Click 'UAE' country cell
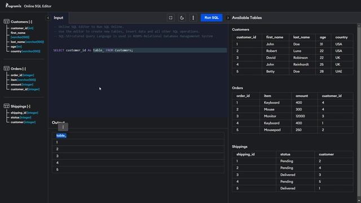The height and width of the screenshot is (203, 361). point(338,72)
